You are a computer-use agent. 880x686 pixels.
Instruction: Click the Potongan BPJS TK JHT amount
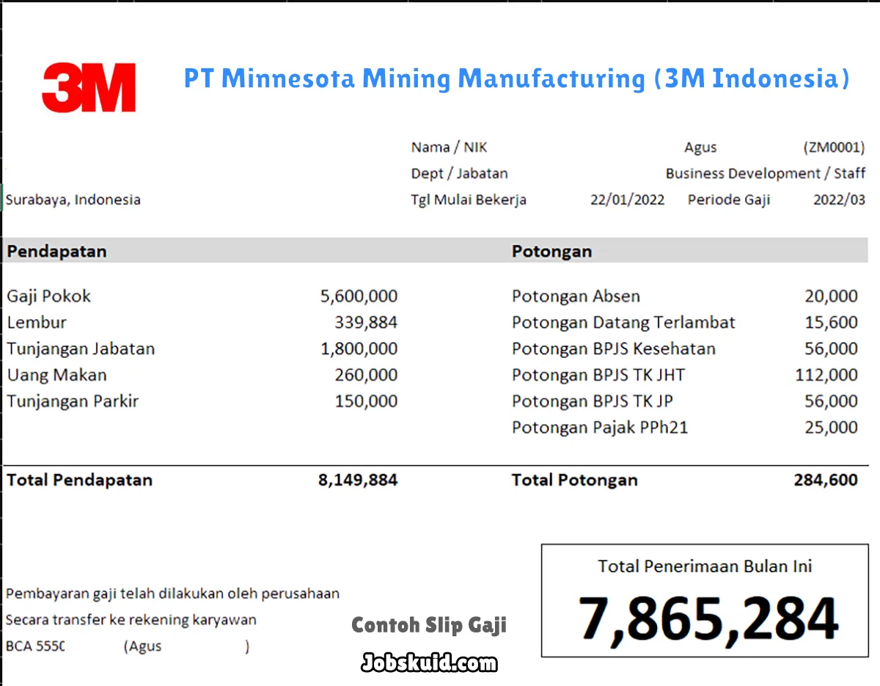pyautogui.click(x=826, y=375)
